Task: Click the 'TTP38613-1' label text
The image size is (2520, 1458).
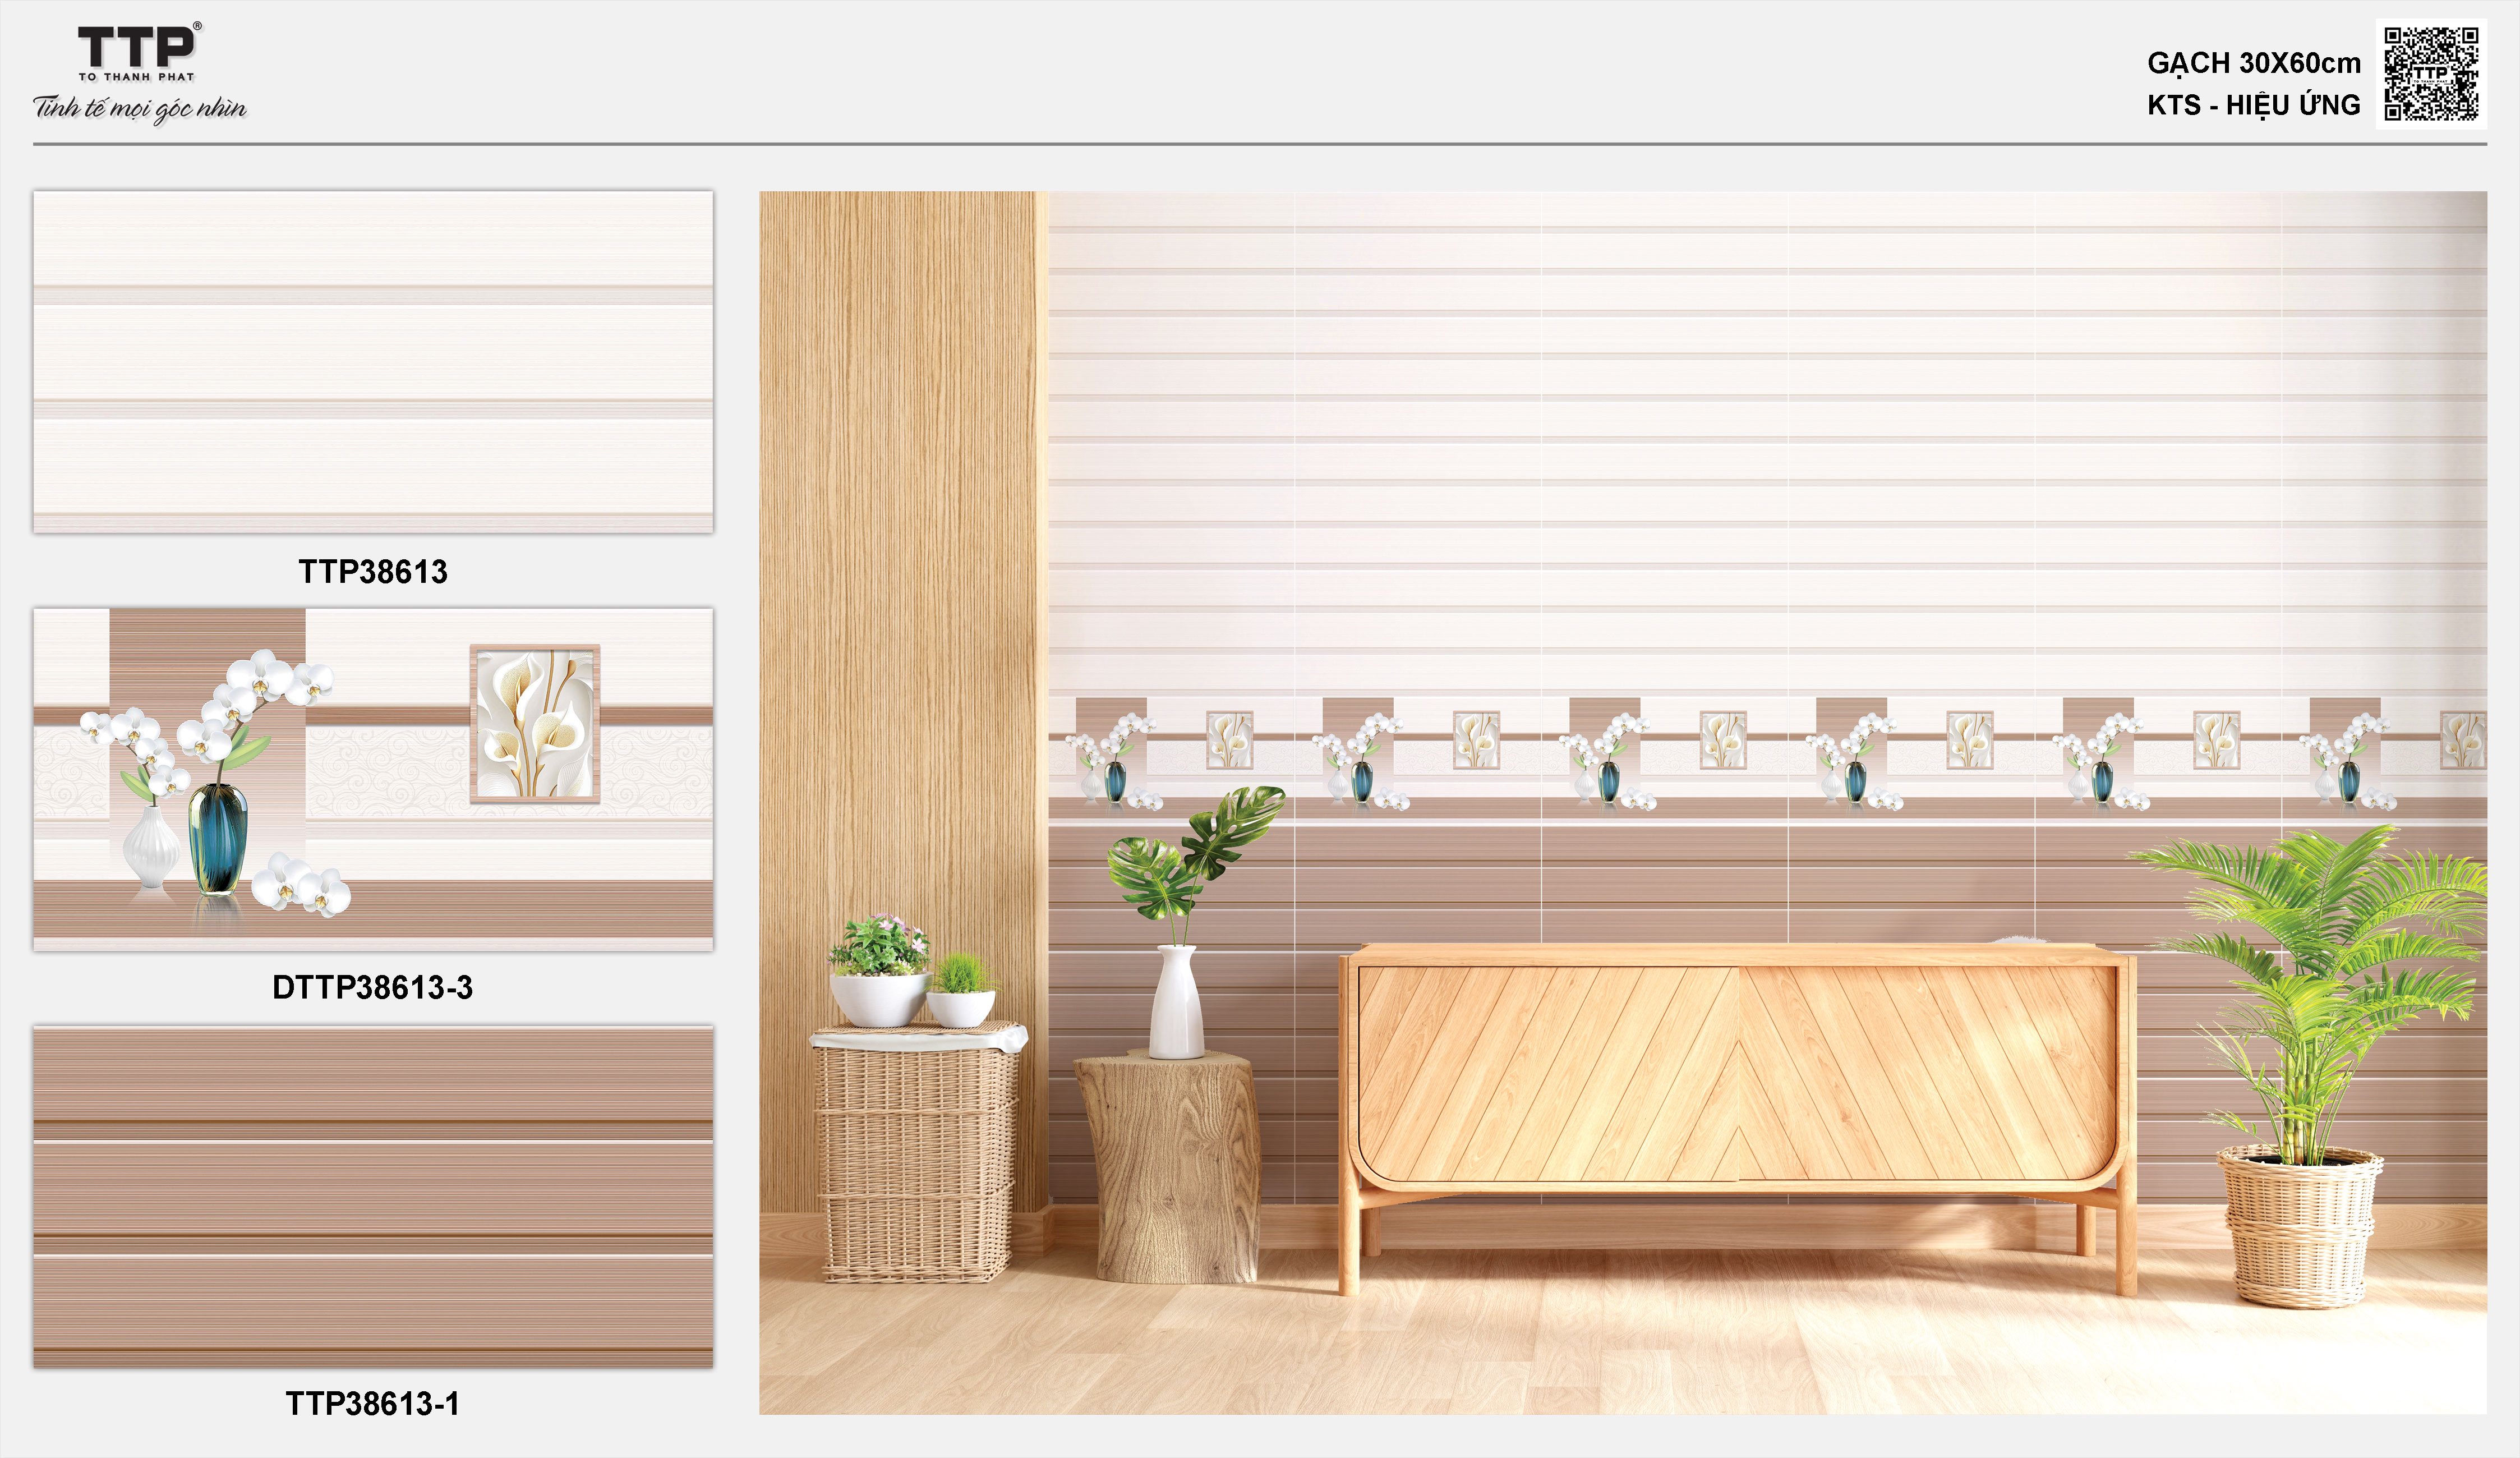Action: pyautogui.click(x=373, y=1404)
